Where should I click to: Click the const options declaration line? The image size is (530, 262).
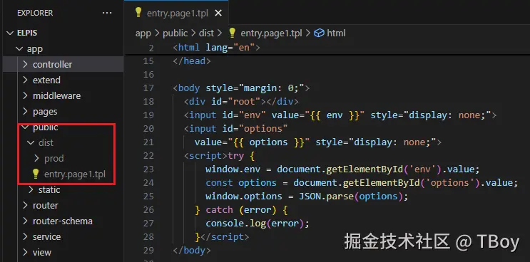coord(362,182)
